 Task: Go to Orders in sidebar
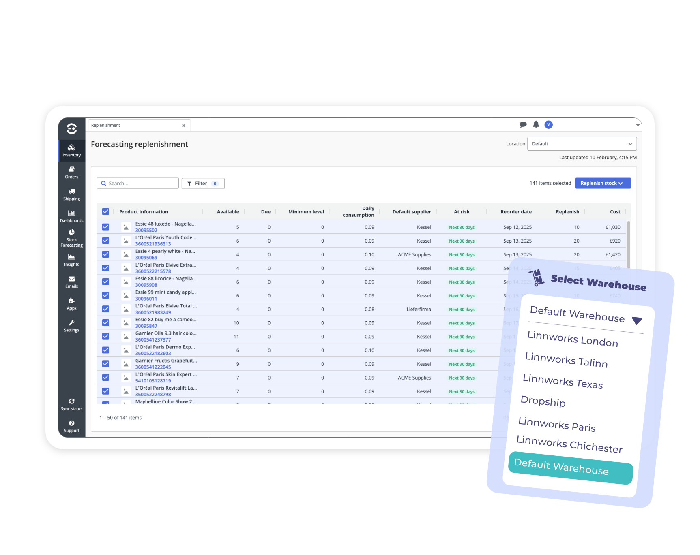pyautogui.click(x=71, y=172)
